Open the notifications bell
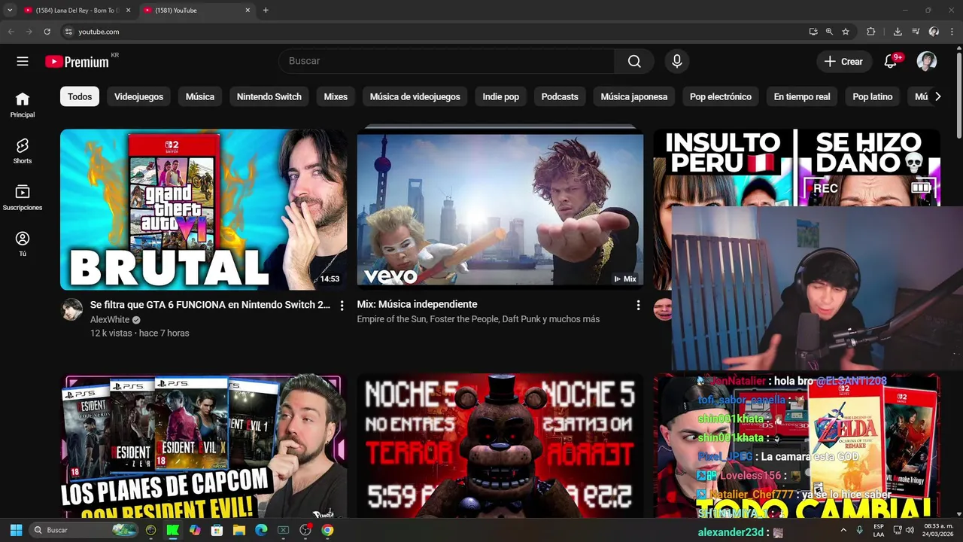This screenshot has height=542, width=963. click(891, 62)
